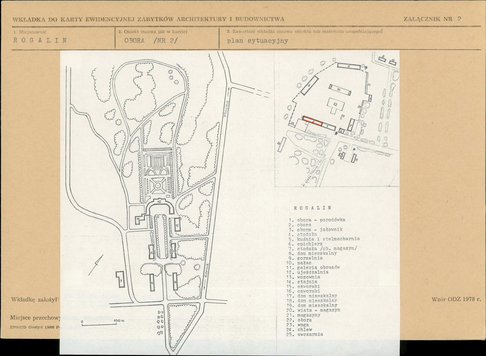Click the circular garden parterre centre
The width and height of the screenshot is (486, 356).
tap(157, 186)
